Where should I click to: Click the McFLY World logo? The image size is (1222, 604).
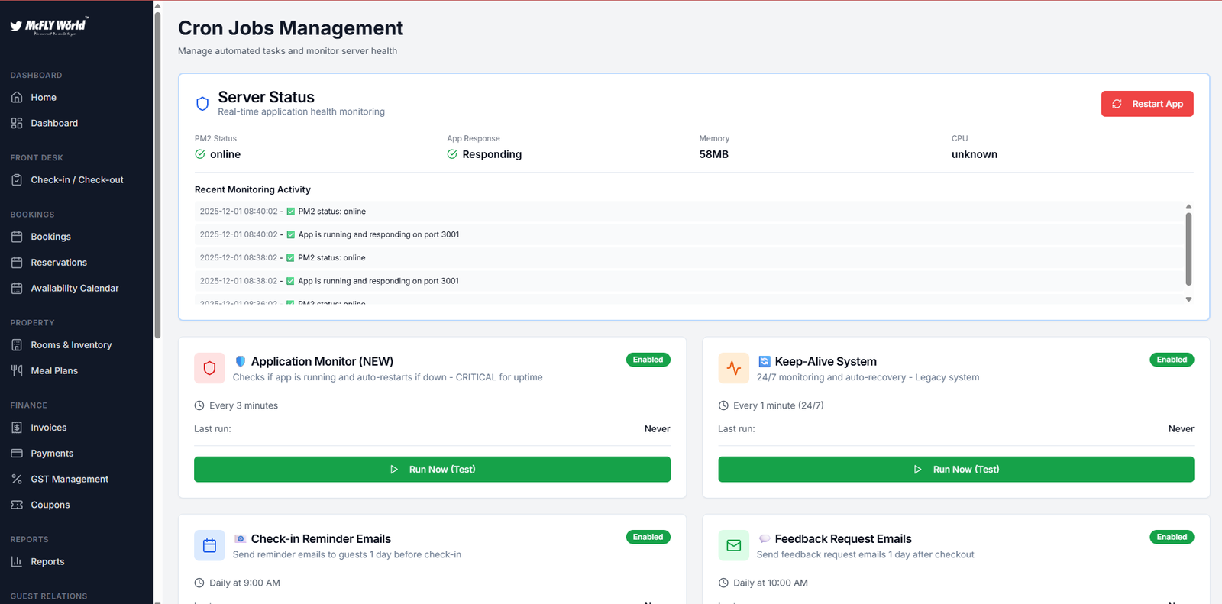49,26
